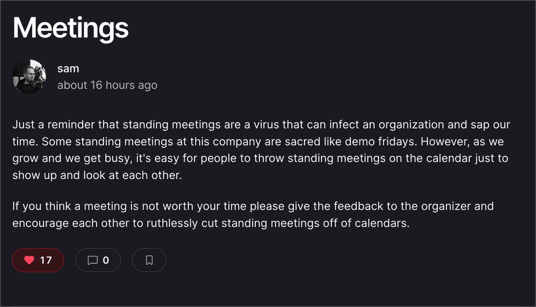Click the phrase ruthlessly cut standing meetings
Screen dimensions: 536x307
(x=207, y=223)
